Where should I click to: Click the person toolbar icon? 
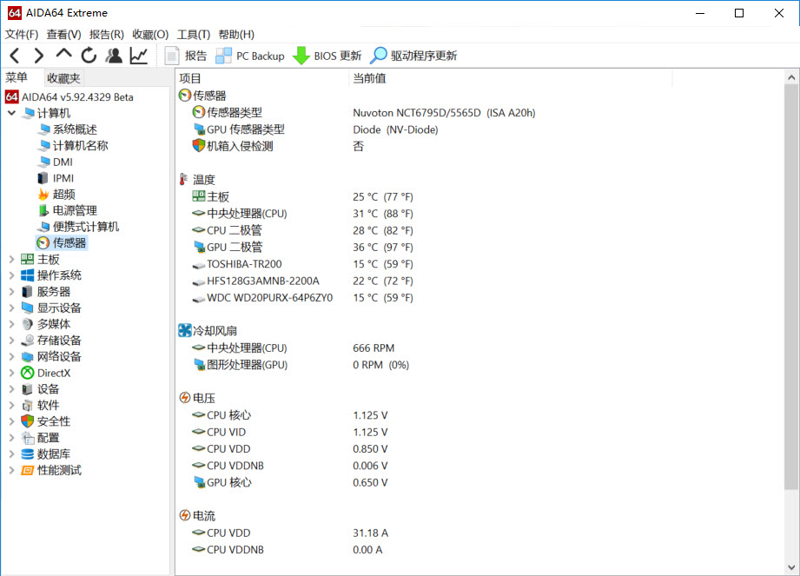point(114,55)
